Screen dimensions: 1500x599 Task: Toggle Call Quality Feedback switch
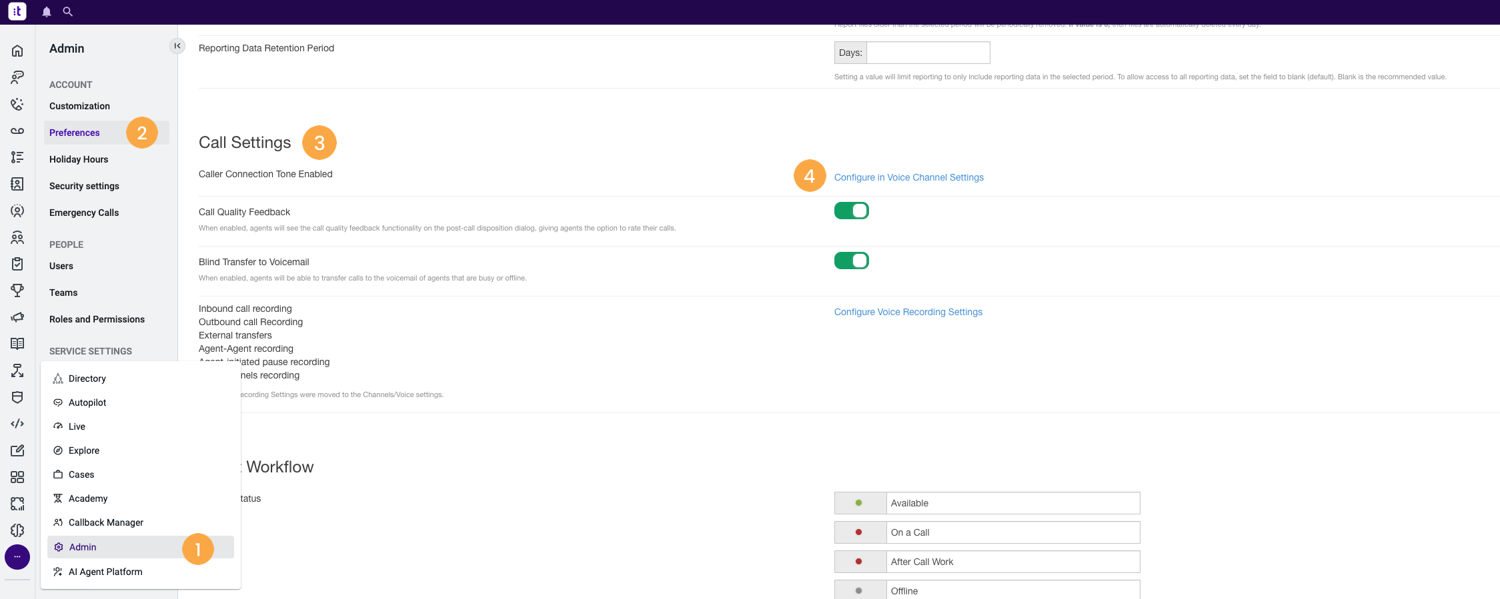pyautogui.click(x=852, y=211)
